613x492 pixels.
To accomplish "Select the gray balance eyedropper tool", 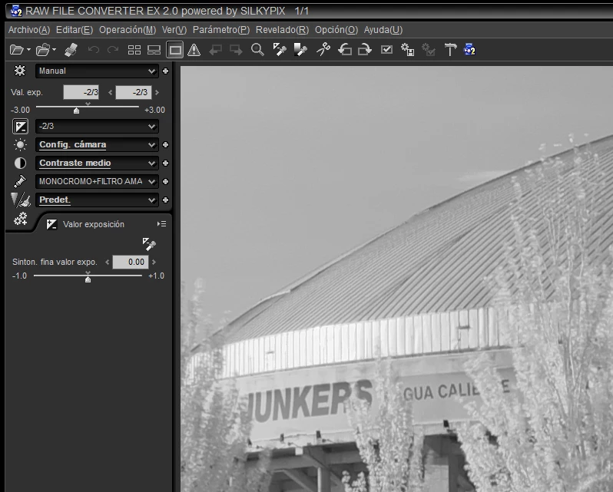I will click(300, 50).
